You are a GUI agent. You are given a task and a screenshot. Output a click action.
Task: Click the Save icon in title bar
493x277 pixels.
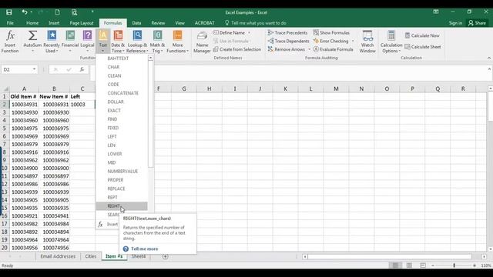[8, 12]
